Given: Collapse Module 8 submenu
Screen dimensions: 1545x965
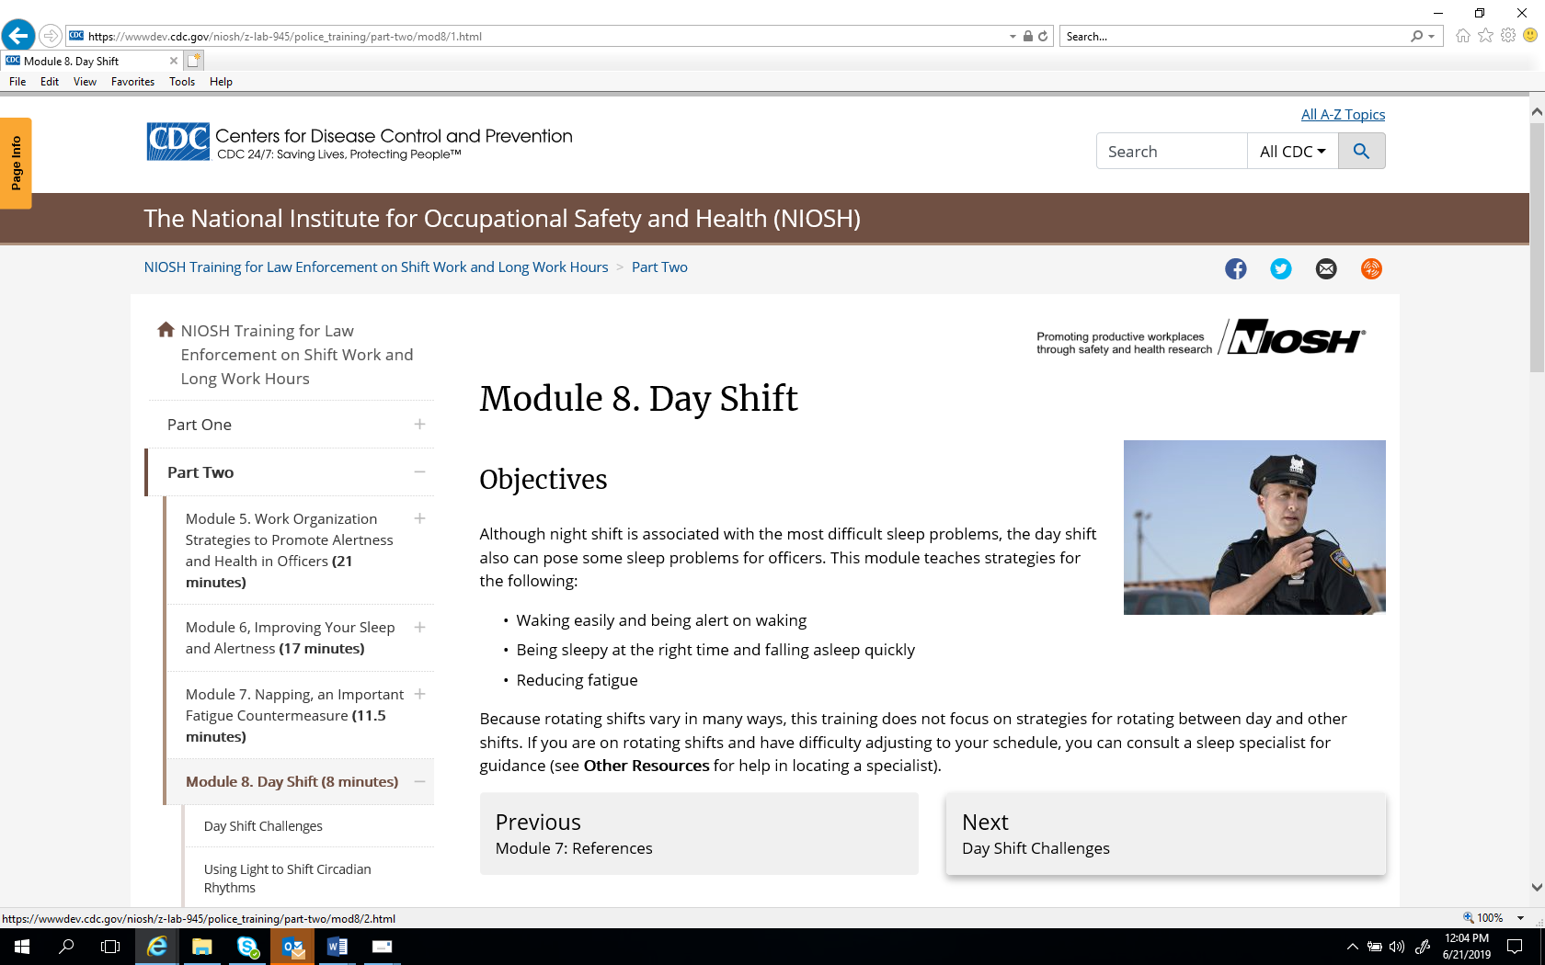Looking at the screenshot, I should pyautogui.click(x=419, y=782).
